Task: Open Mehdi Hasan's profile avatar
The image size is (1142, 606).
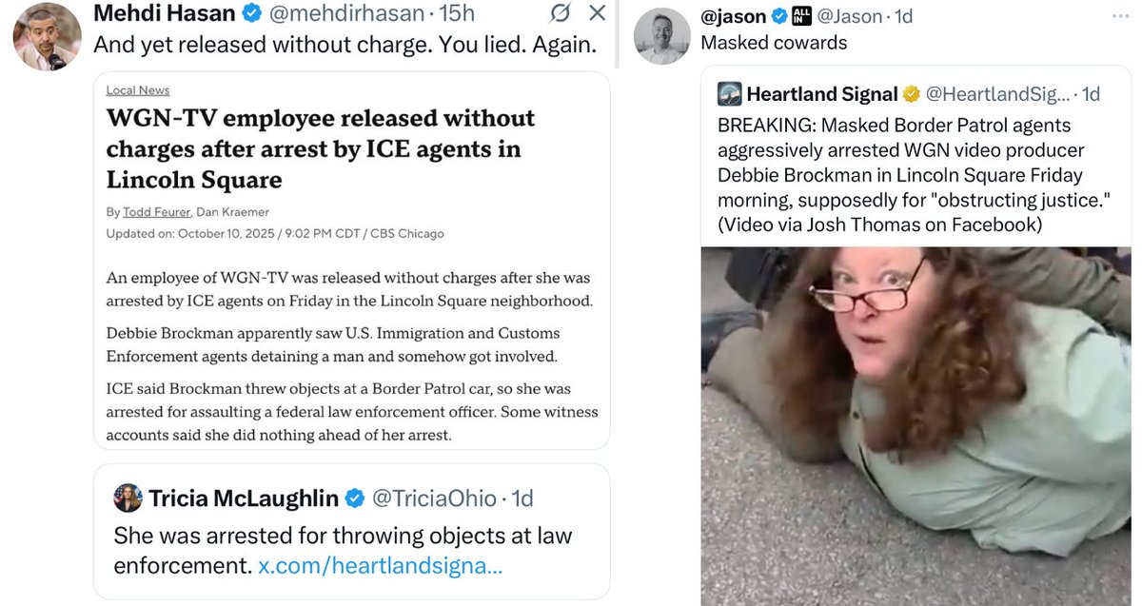Action: (x=47, y=36)
